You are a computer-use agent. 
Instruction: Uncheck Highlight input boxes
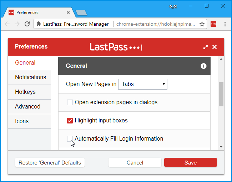pyautogui.click(x=70, y=121)
